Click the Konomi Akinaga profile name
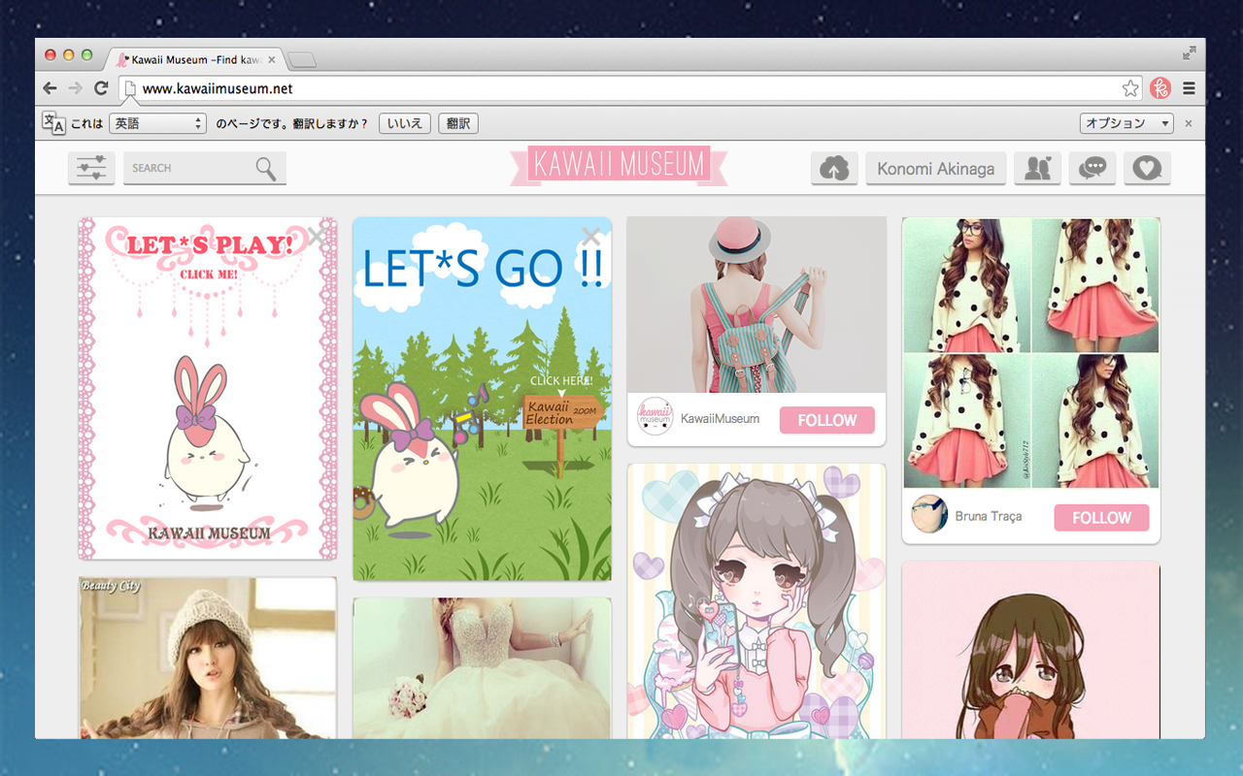 pyautogui.click(x=935, y=169)
